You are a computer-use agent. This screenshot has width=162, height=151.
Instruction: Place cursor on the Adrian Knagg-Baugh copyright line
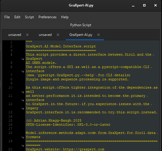tap(54, 120)
